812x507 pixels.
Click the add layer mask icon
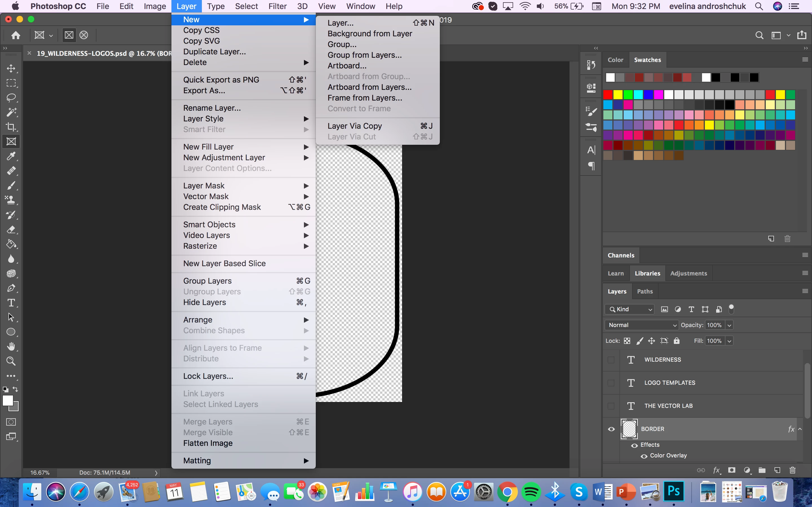click(x=732, y=470)
